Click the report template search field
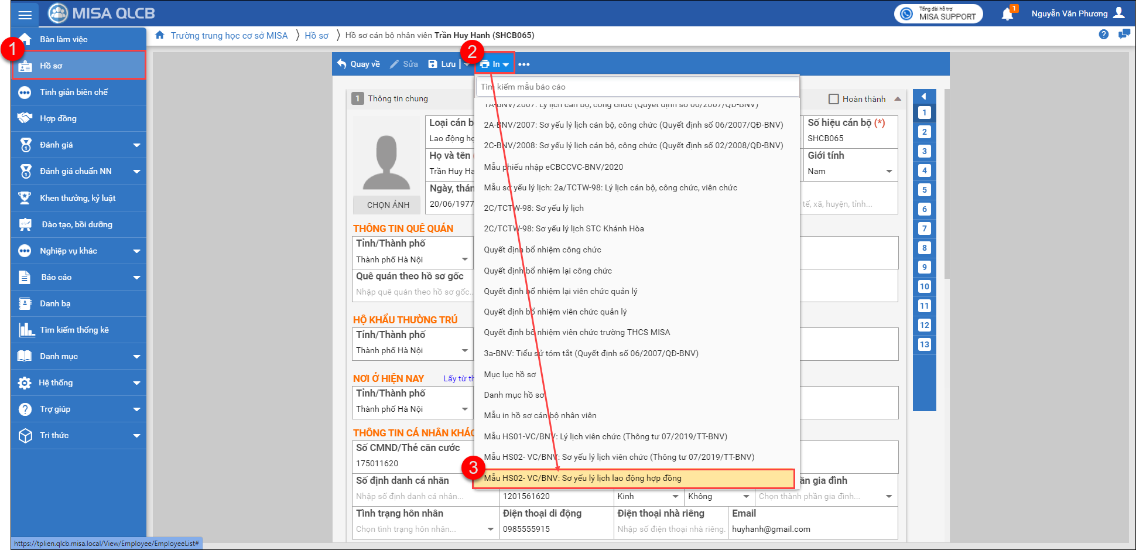Screen dimensions: 1136x550 coord(637,87)
